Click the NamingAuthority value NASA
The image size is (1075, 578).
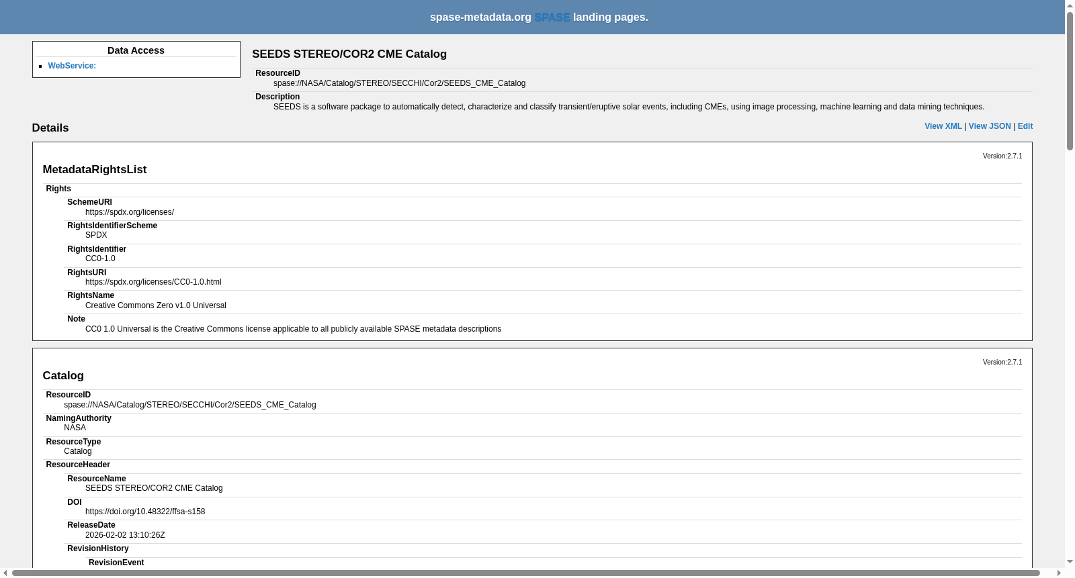point(75,428)
